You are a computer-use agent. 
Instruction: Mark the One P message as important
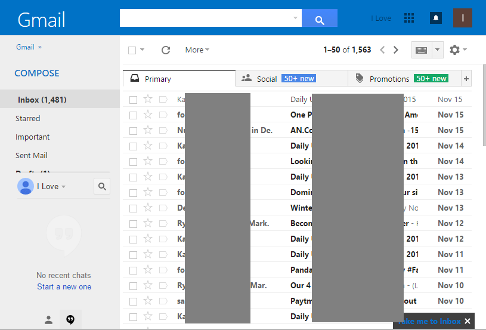tap(163, 115)
